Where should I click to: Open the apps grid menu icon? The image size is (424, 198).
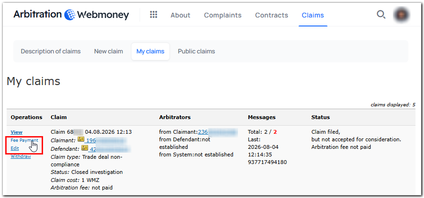click(x=154, y=15)
